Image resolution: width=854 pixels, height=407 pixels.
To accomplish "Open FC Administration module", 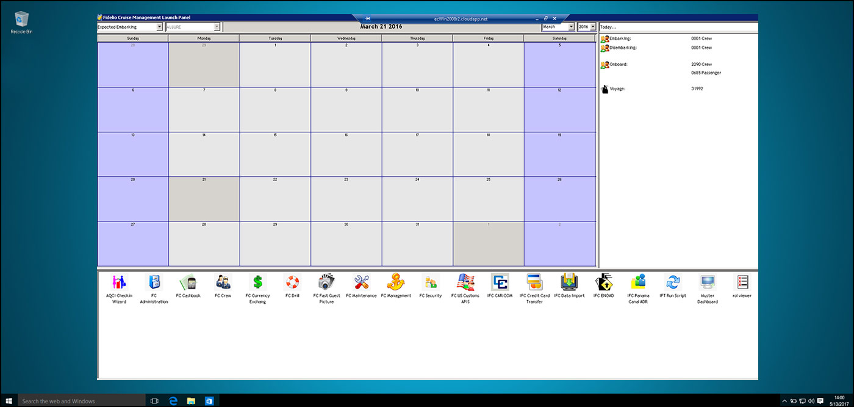I will (x=154, y=289).
